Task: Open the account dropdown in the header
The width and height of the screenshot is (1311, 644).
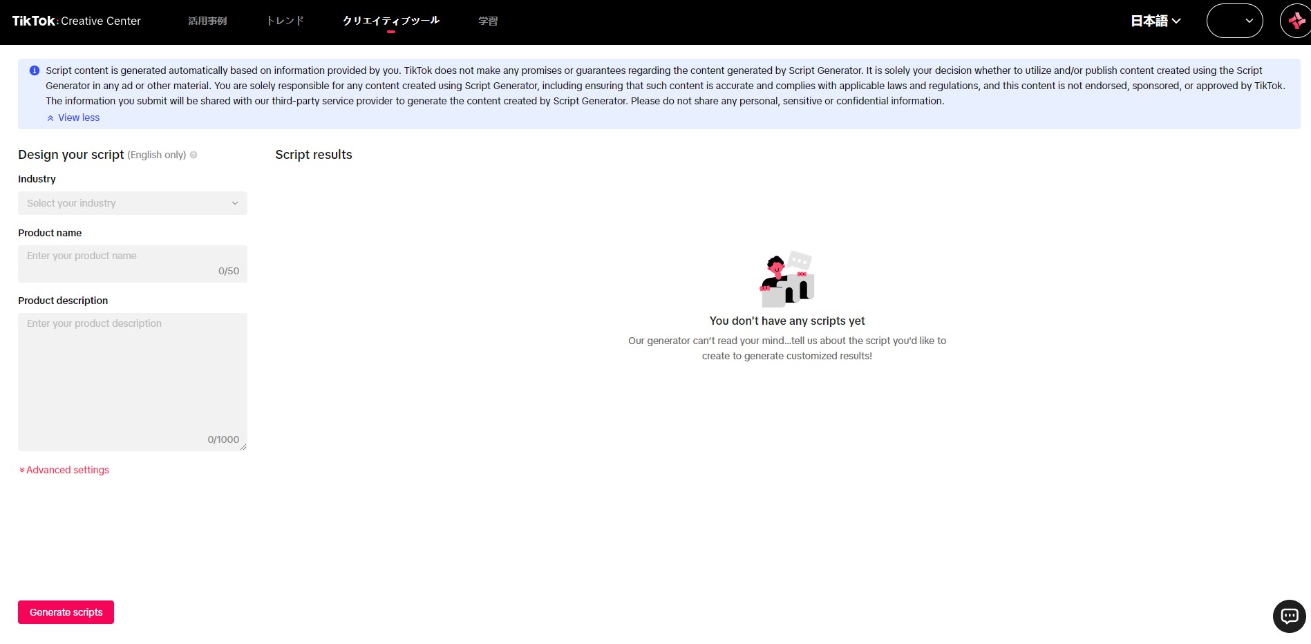Action: (x=1234, y=21)
